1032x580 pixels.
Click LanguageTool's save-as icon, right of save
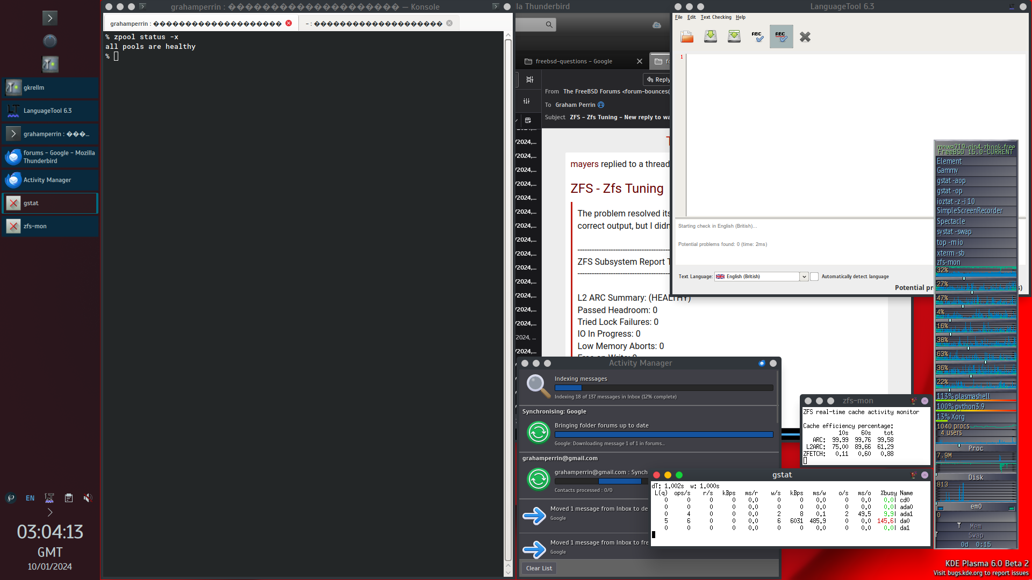[x=734, y=37]
